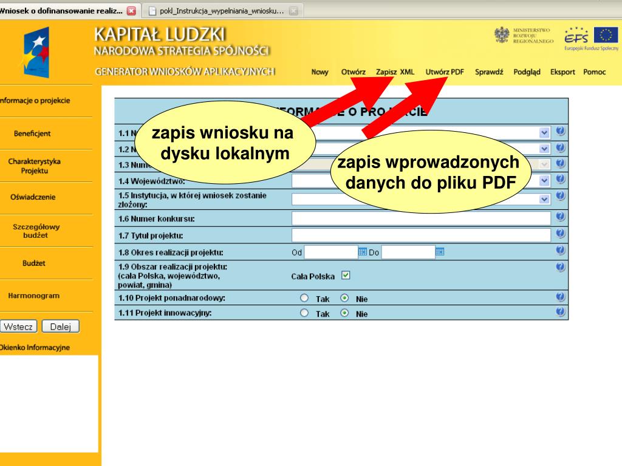Expand the dropdown for field 1.2

[x=545, y=149]
